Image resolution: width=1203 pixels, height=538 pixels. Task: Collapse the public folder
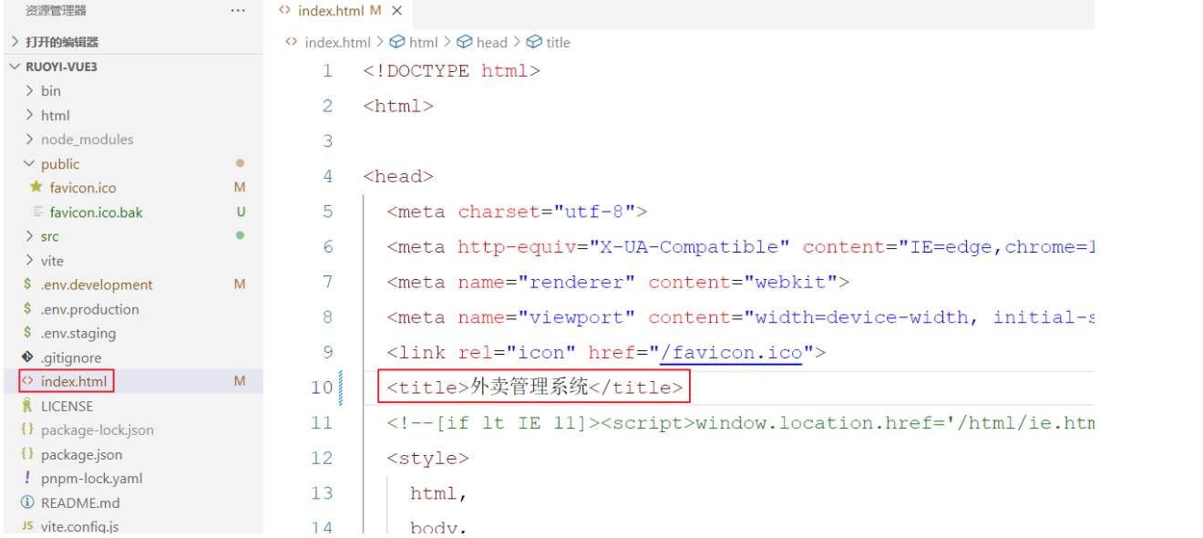coord(30,163)
